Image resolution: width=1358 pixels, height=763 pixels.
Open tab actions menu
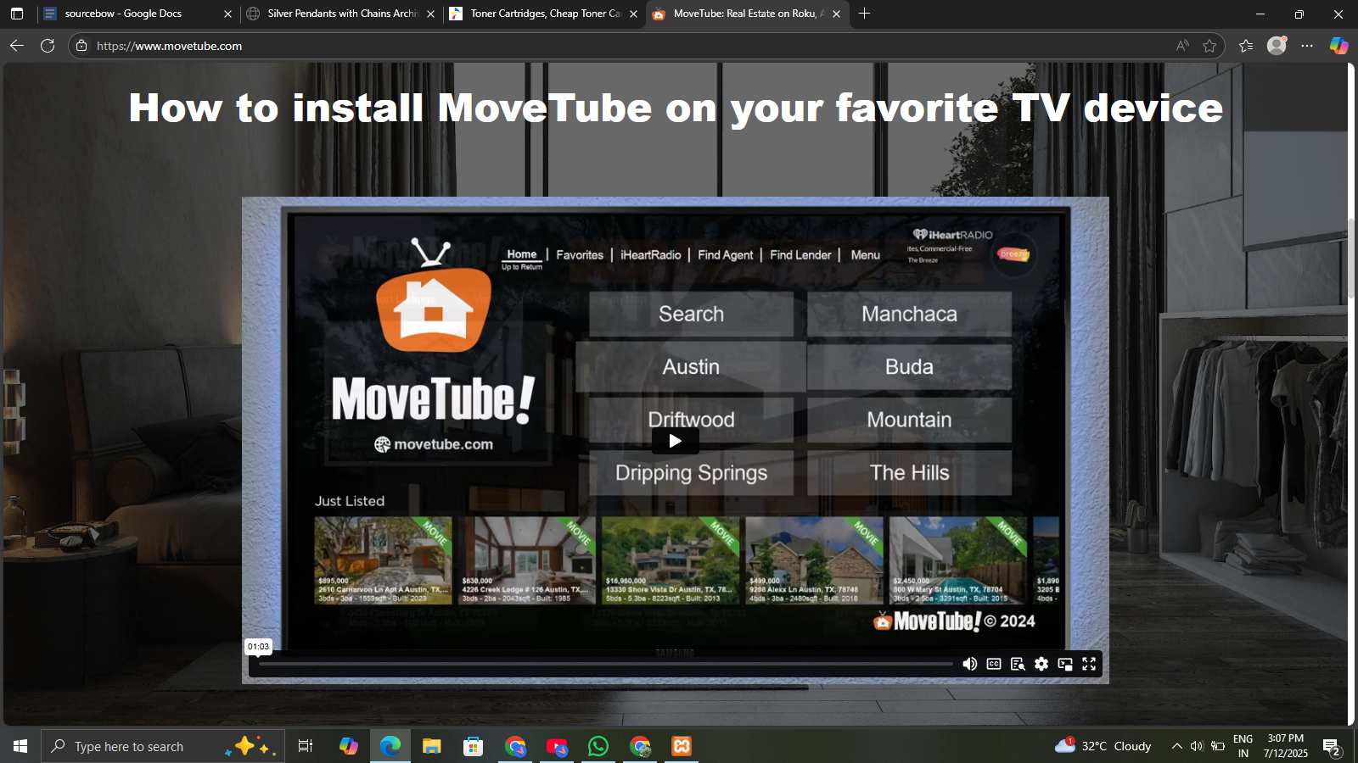click(x=17, y=14)
